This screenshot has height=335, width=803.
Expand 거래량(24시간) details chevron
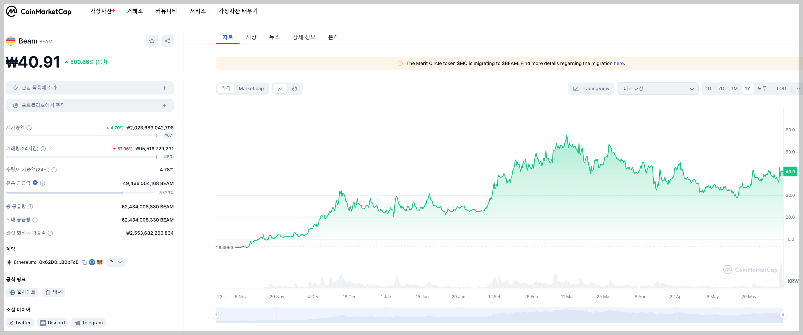51,148
